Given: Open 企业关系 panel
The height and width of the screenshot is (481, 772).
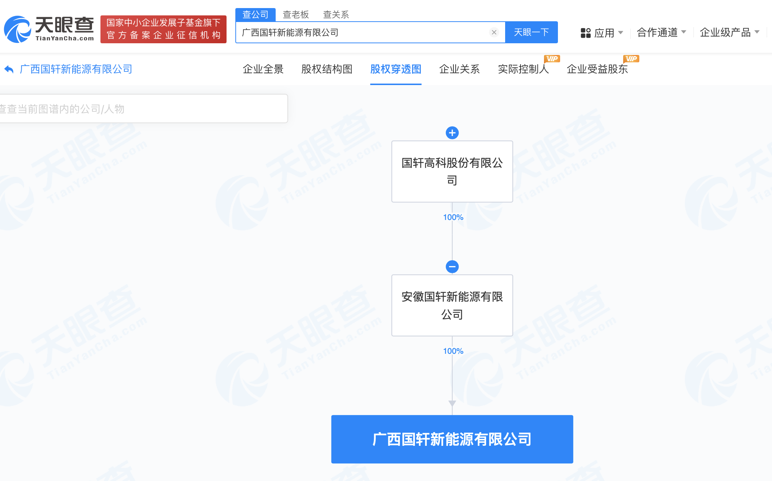Looking at the screenshot, I should tap(459, 69).
